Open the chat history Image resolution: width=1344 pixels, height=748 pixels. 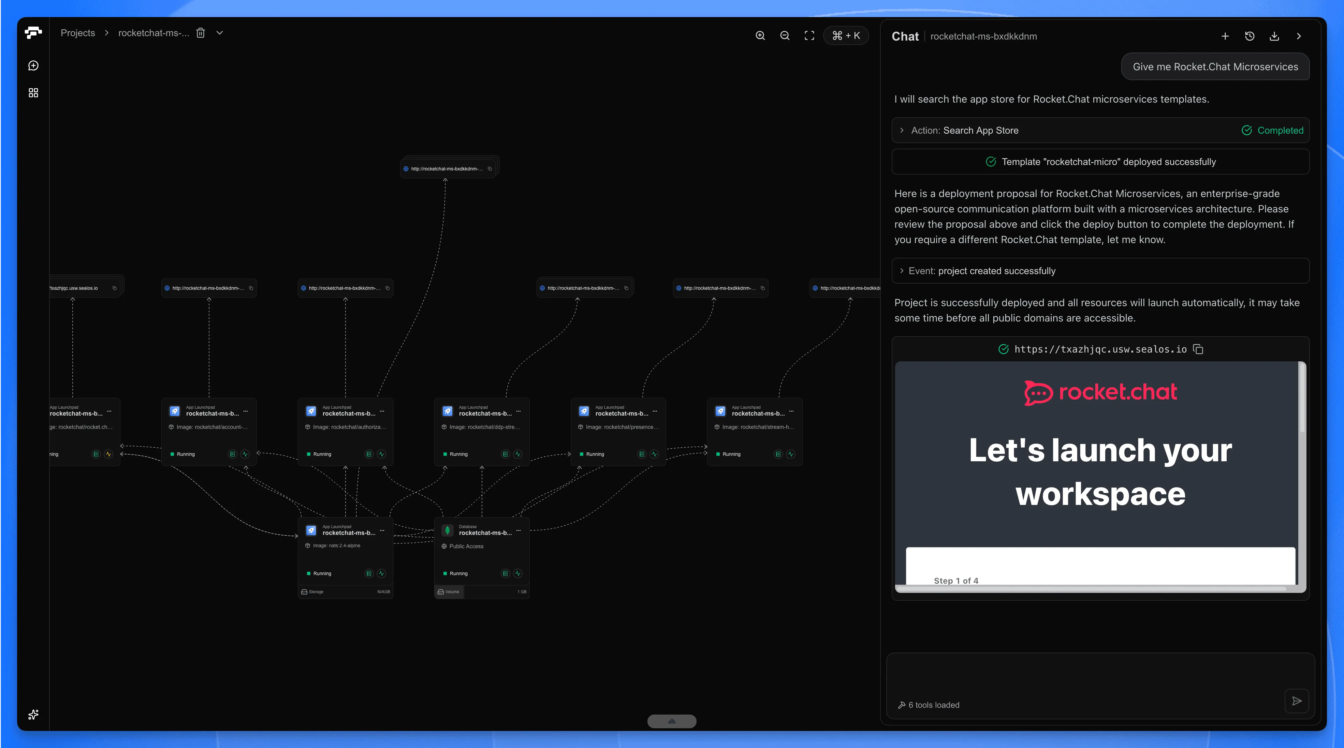tap(1250, 36)
